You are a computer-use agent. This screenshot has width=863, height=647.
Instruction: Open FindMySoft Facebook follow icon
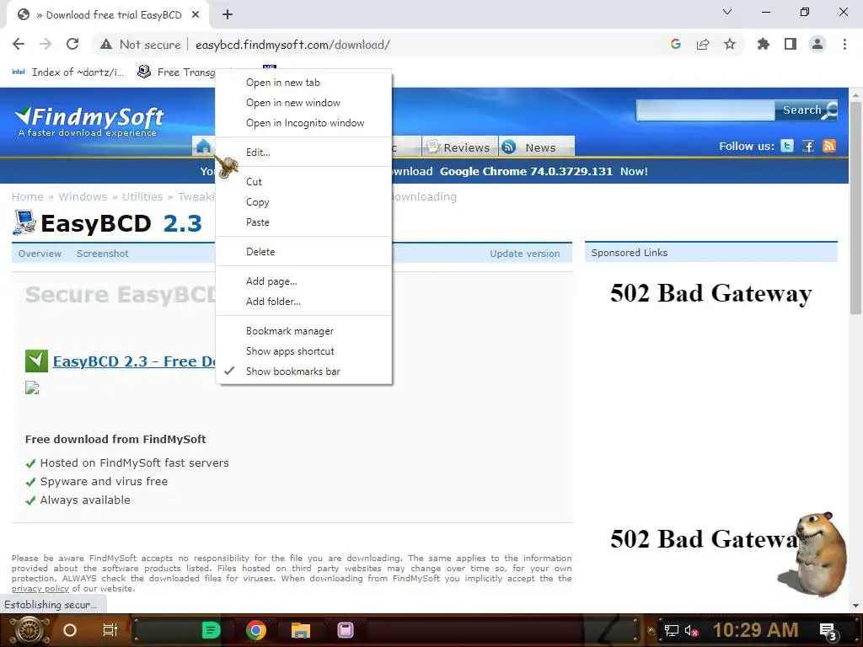(x=808, y=146)
